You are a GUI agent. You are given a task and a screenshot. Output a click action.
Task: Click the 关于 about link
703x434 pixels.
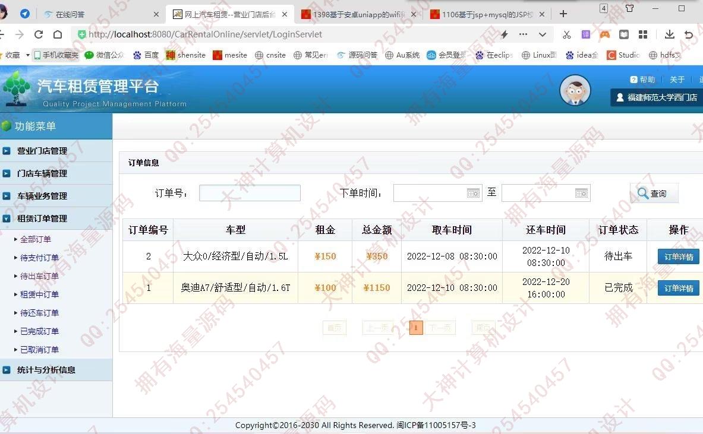click(677, 80)
